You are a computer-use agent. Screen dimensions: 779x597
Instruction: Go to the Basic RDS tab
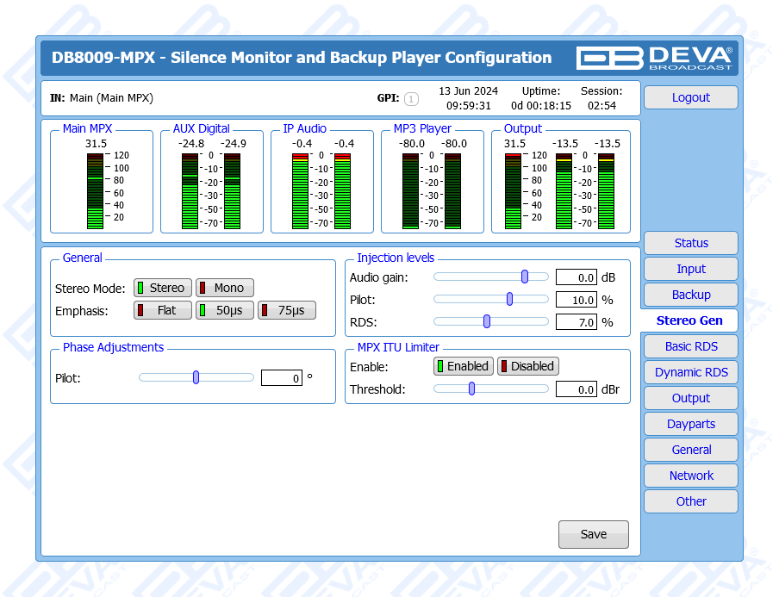click(x=690, y=346)
